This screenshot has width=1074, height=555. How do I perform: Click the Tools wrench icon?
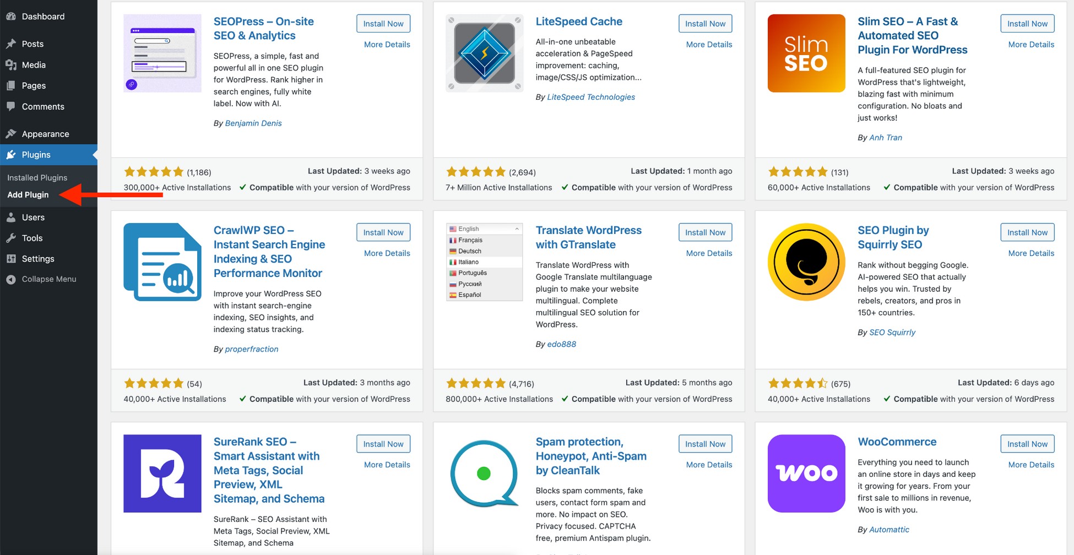coord(10,238)
